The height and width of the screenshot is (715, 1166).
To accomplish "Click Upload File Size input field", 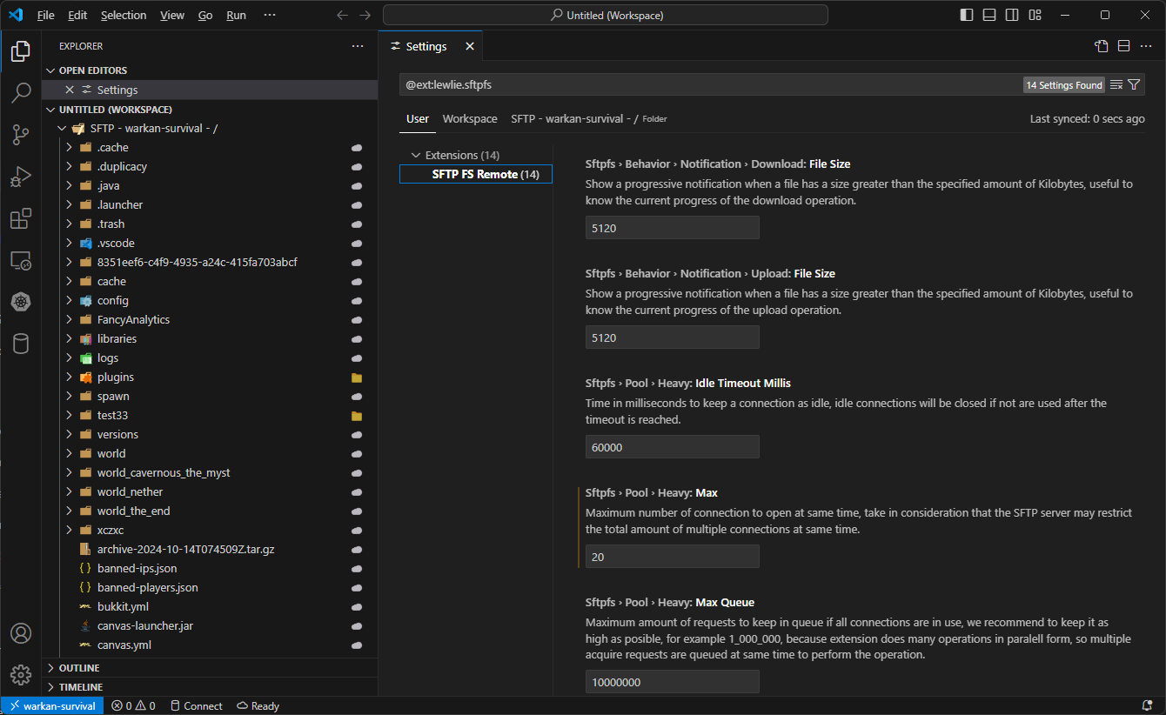I will coord(673,337).
